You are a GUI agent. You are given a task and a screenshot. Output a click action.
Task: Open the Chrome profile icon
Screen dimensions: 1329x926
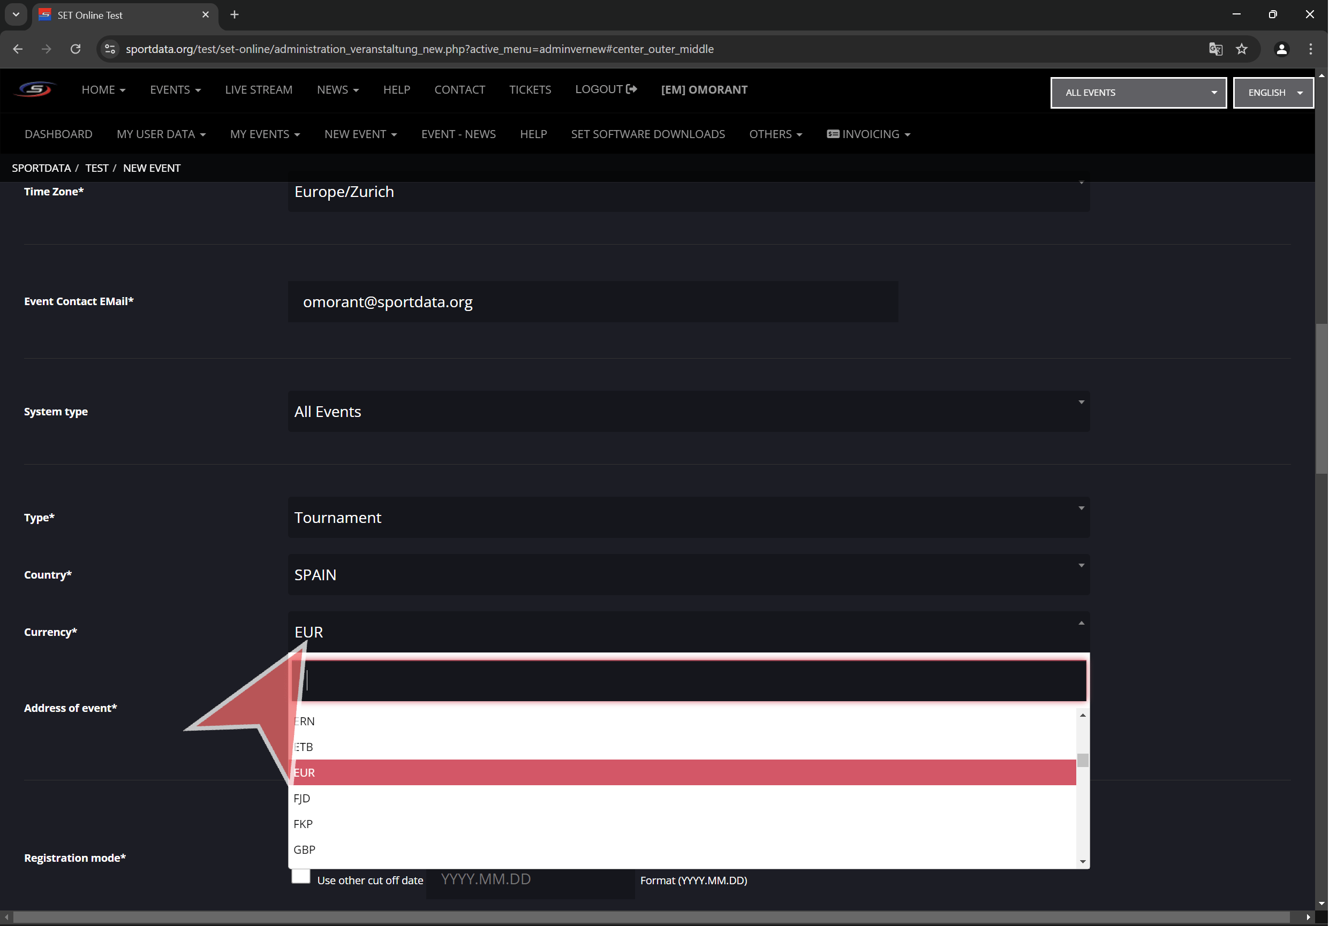[1281, 49]
